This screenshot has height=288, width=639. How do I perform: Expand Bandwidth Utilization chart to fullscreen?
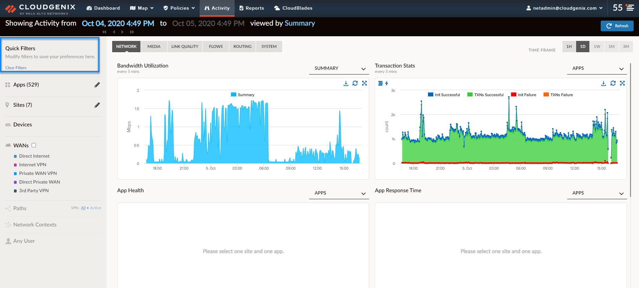point(364,83)
